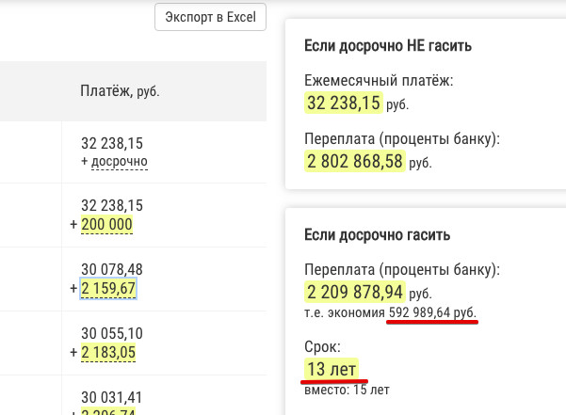Viewport: 566px width, 415px height.
Task: Click the 'Если досрочно гасить' heading
Action: (377, 234)
